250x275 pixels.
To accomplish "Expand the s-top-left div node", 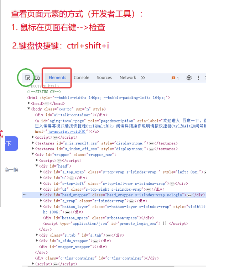I will pos(41,183).
